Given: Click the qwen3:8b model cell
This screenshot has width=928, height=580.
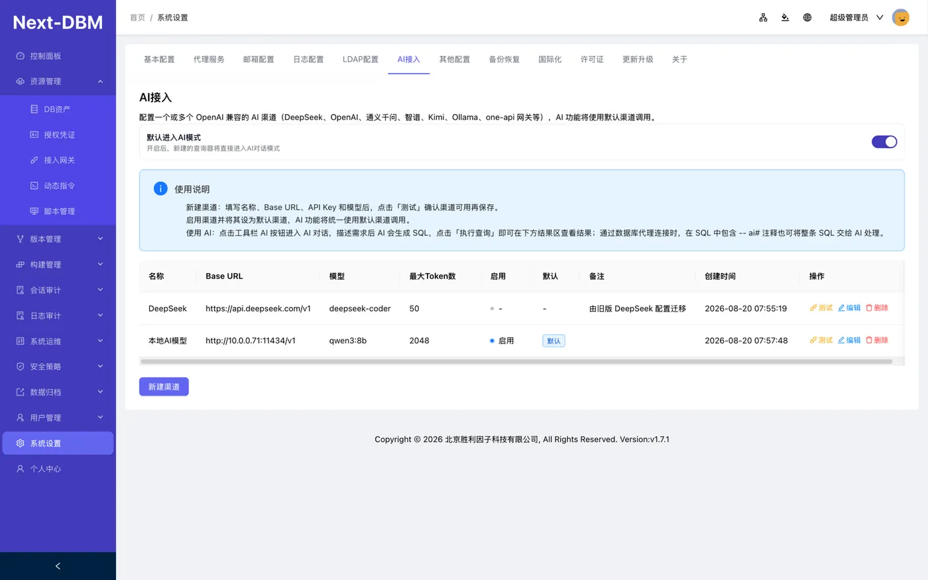Looking at the screenshot, I should click(x=348, y=341).
